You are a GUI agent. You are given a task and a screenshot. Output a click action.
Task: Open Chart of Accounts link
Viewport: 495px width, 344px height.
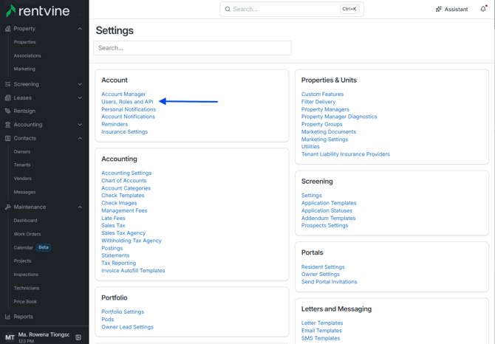coord(124,180)
